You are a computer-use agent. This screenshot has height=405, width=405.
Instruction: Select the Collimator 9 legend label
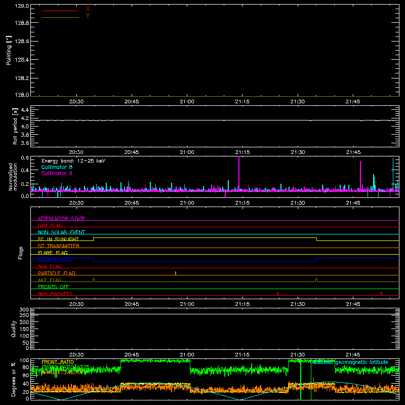[x=57, y=173]
